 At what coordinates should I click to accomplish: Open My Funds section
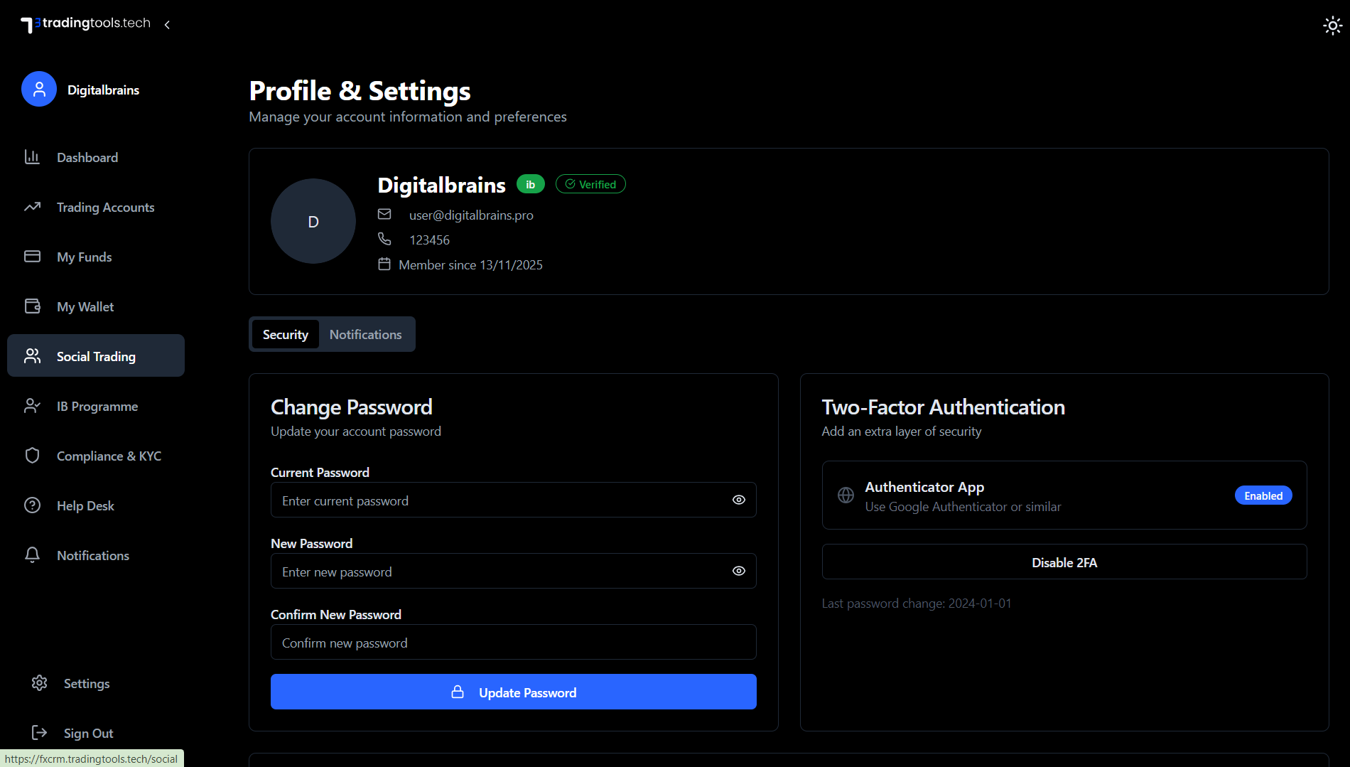[x=85, y=257]
